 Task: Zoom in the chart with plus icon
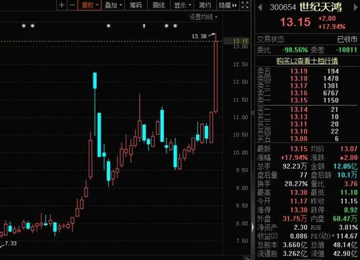click(62, 5)
